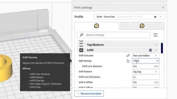
Task: Close the Print settings panel
Action: point(163,7)
